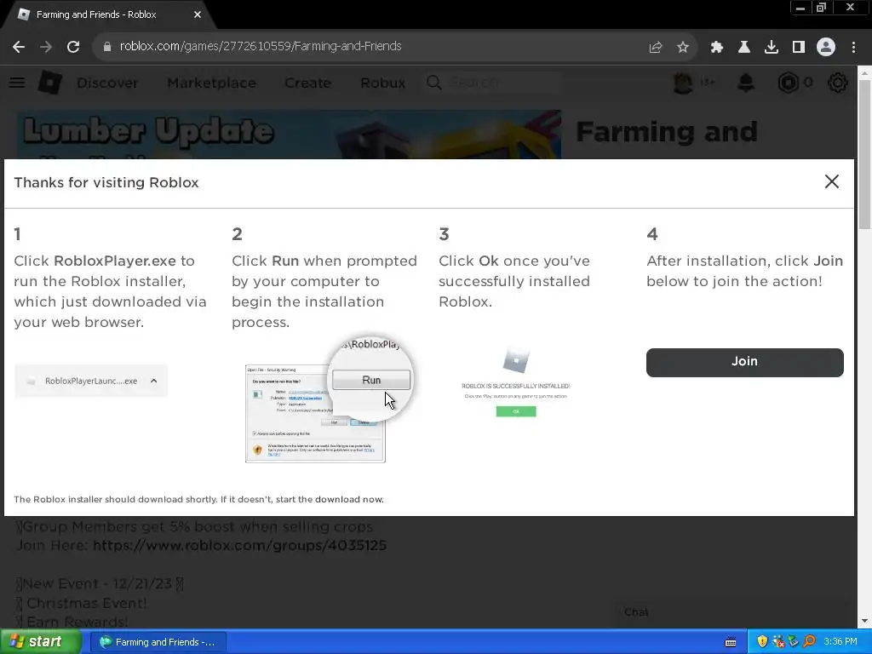Open the Extensions puzzle icon
The height and width of the screenshot is (654, 872).
(x=717, y=48)
